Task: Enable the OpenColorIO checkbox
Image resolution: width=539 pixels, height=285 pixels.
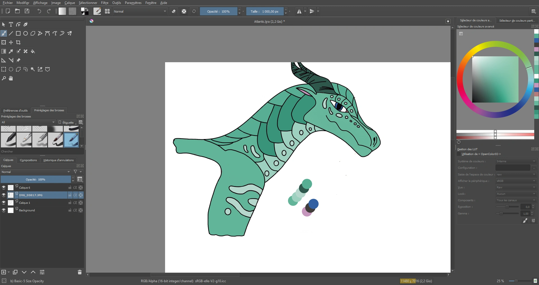Action: pyautogui.click(x=459, y=154)
